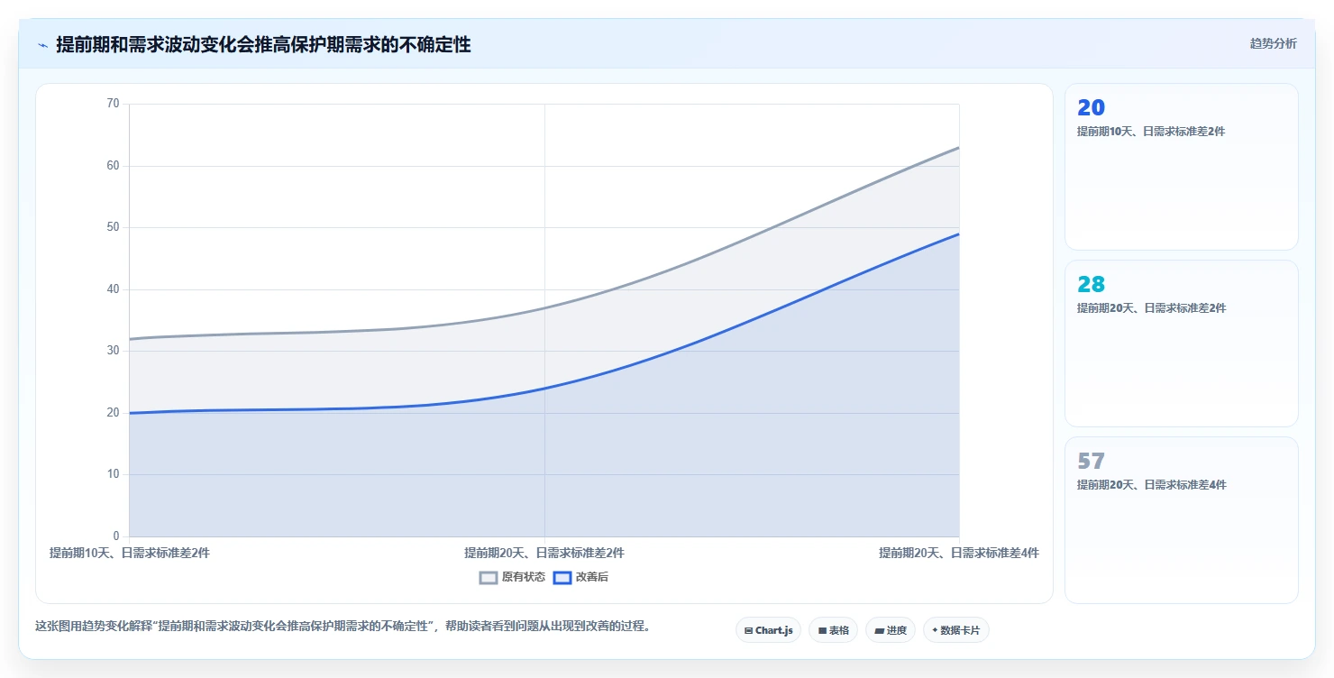Viewport: 1334px width, 678px height.
Task: Open the data card showing value 20
Action: (x=1181, y=167)
